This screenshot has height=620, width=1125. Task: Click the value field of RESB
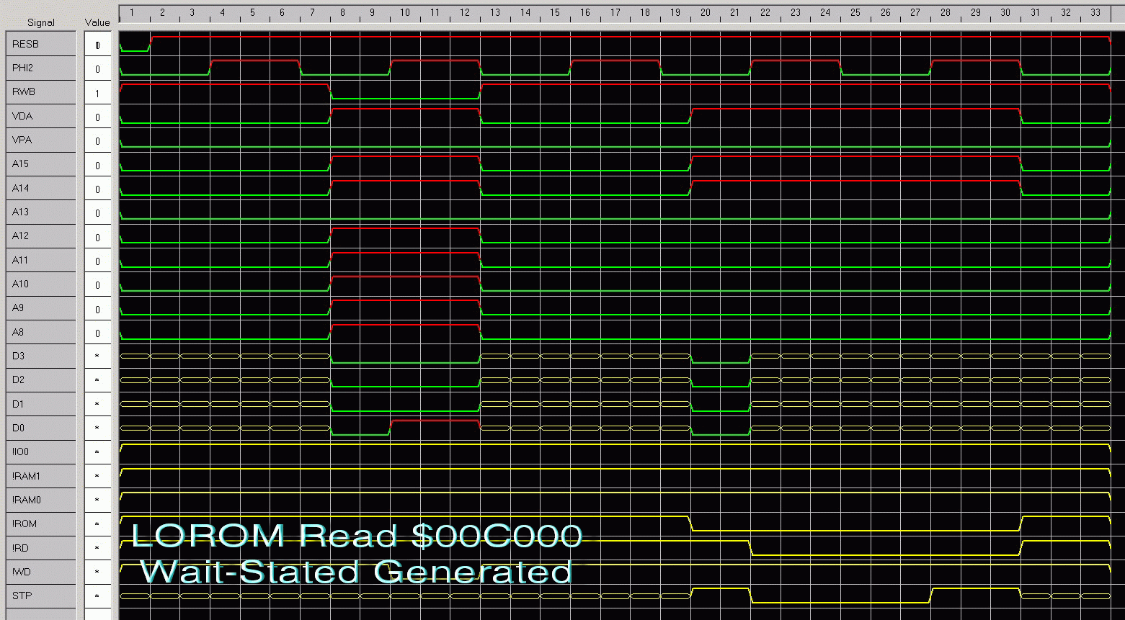coord(97,45)
